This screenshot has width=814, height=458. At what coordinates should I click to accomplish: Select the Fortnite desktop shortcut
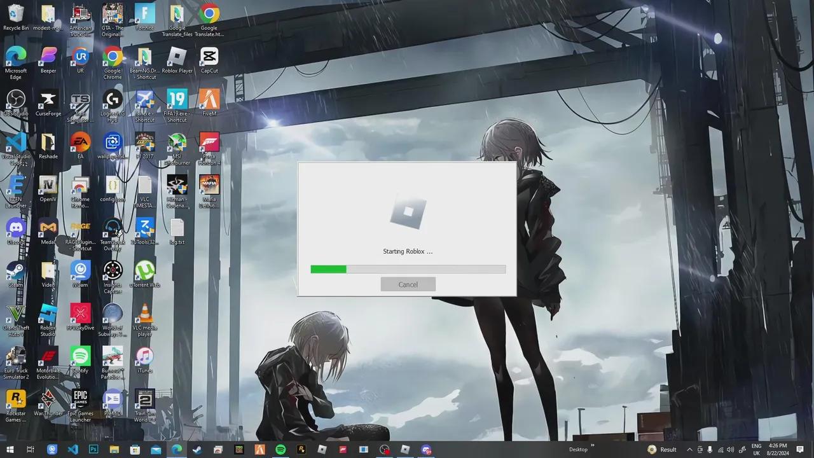click(144, 18)
